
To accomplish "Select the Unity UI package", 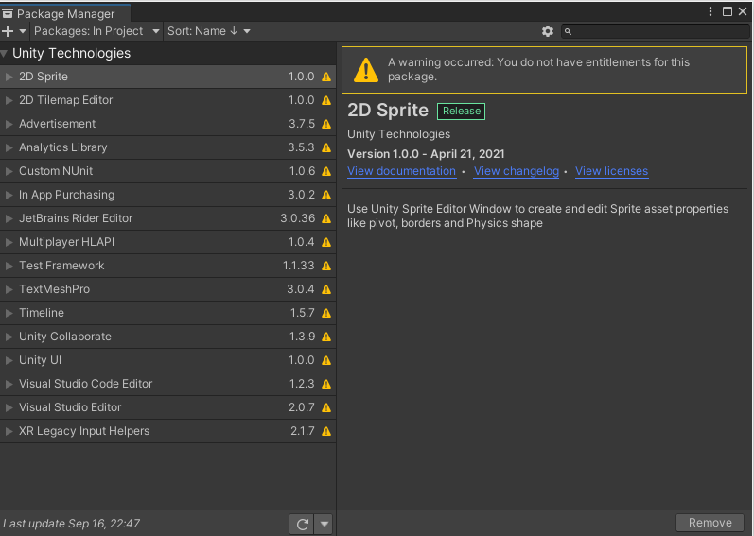I will tap(167, 360).
